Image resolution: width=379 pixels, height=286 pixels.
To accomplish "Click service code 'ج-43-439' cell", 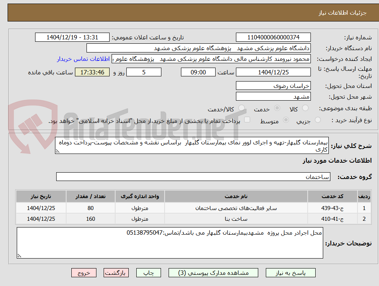I will (x=332, y=208).
